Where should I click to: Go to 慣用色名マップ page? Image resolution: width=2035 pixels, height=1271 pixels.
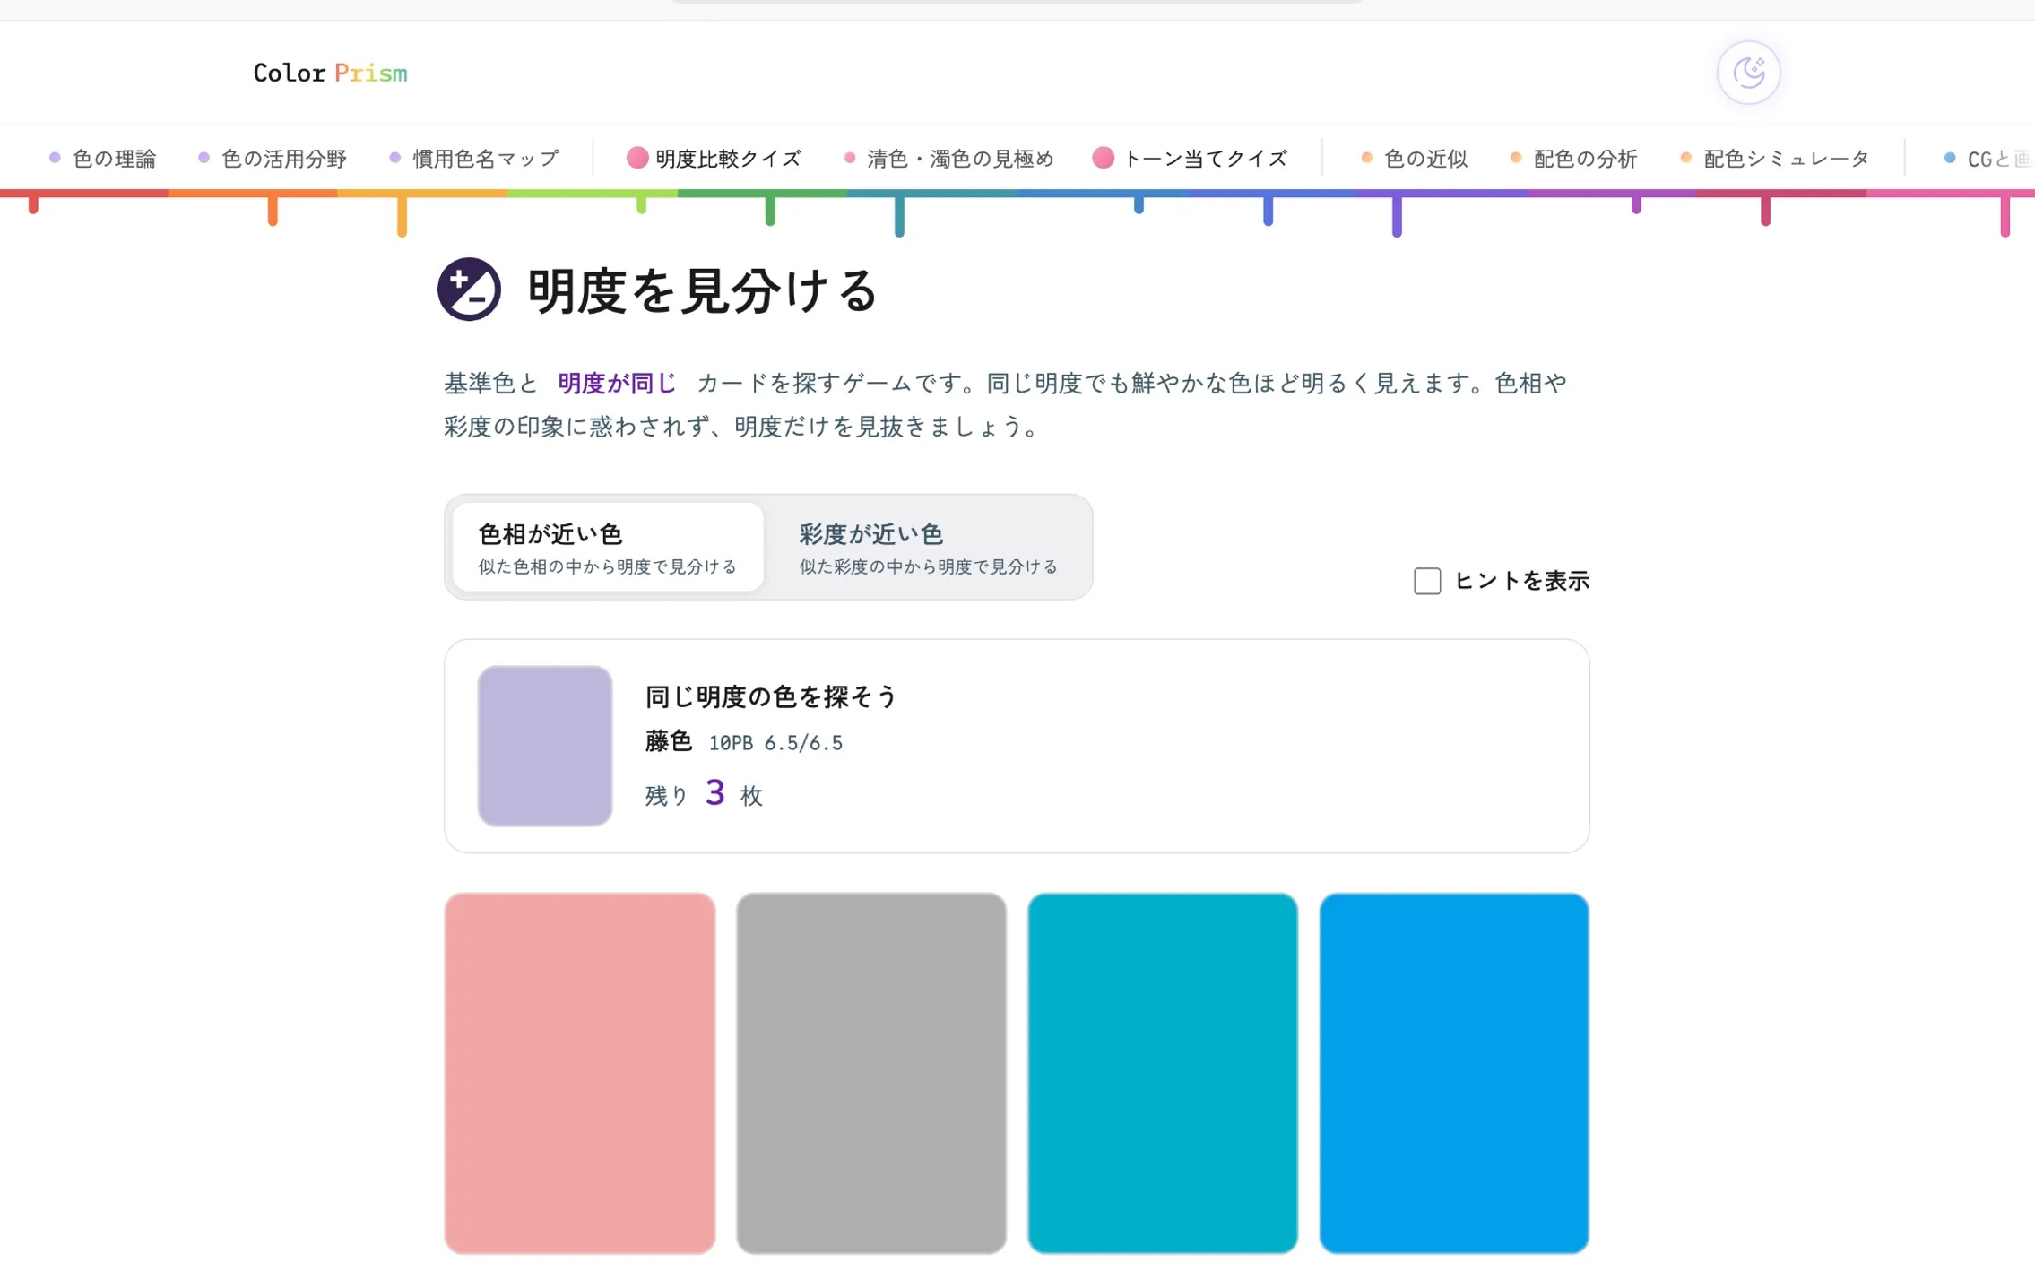click(474, 159)
